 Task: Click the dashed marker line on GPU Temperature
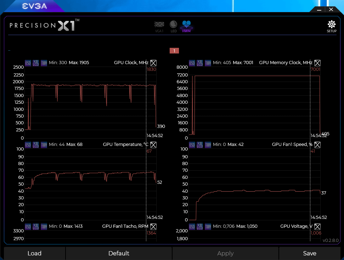[x=146, y=184]
